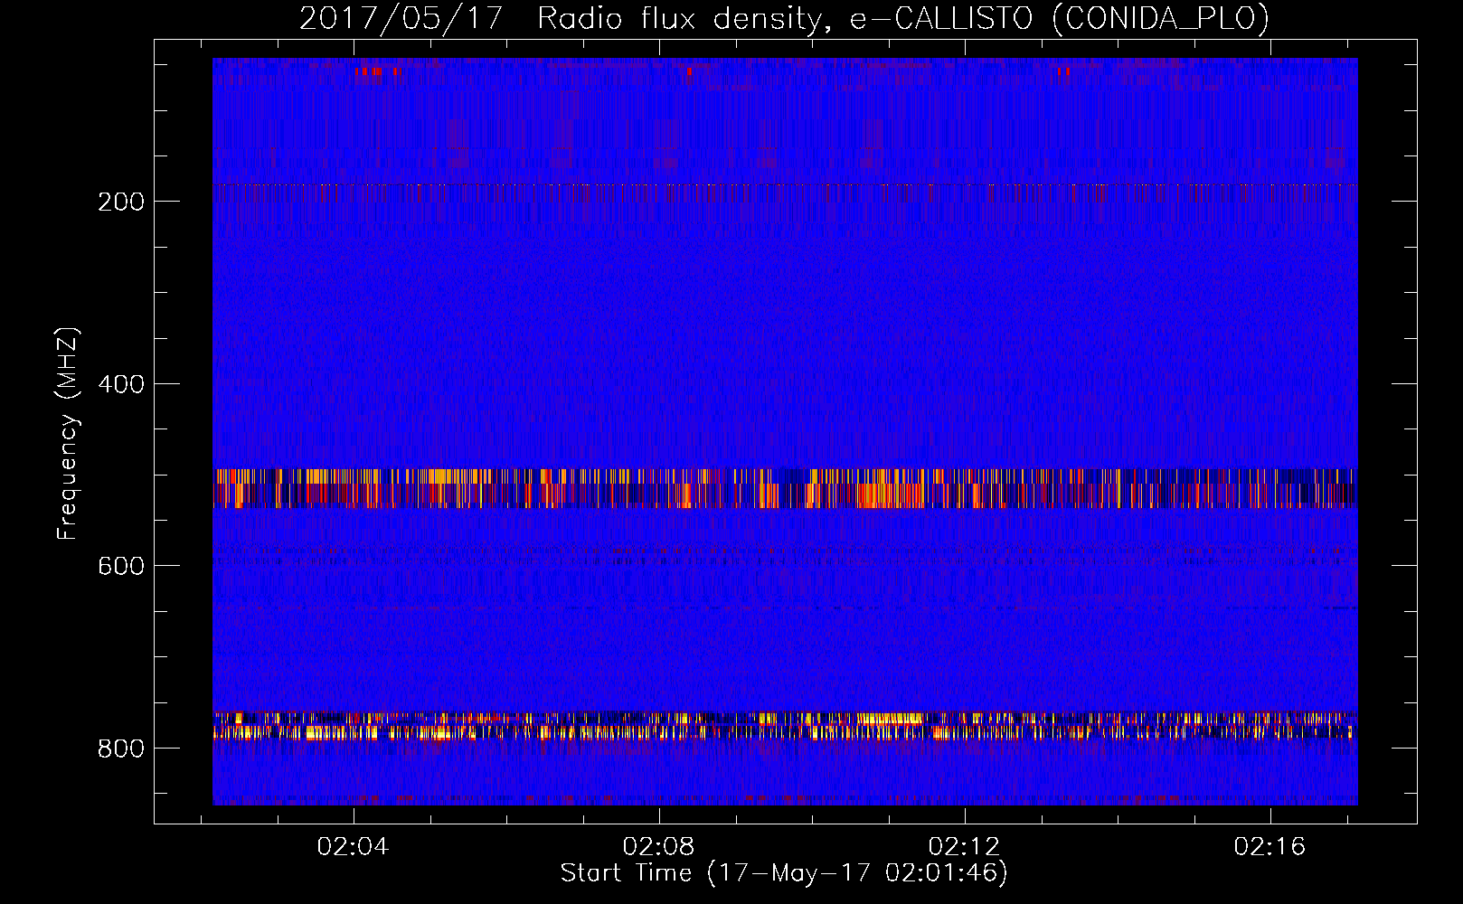Screen dimensions: 1463x904
Task: Click the 02:08 time tick label
Action: [x=658, y=846]
